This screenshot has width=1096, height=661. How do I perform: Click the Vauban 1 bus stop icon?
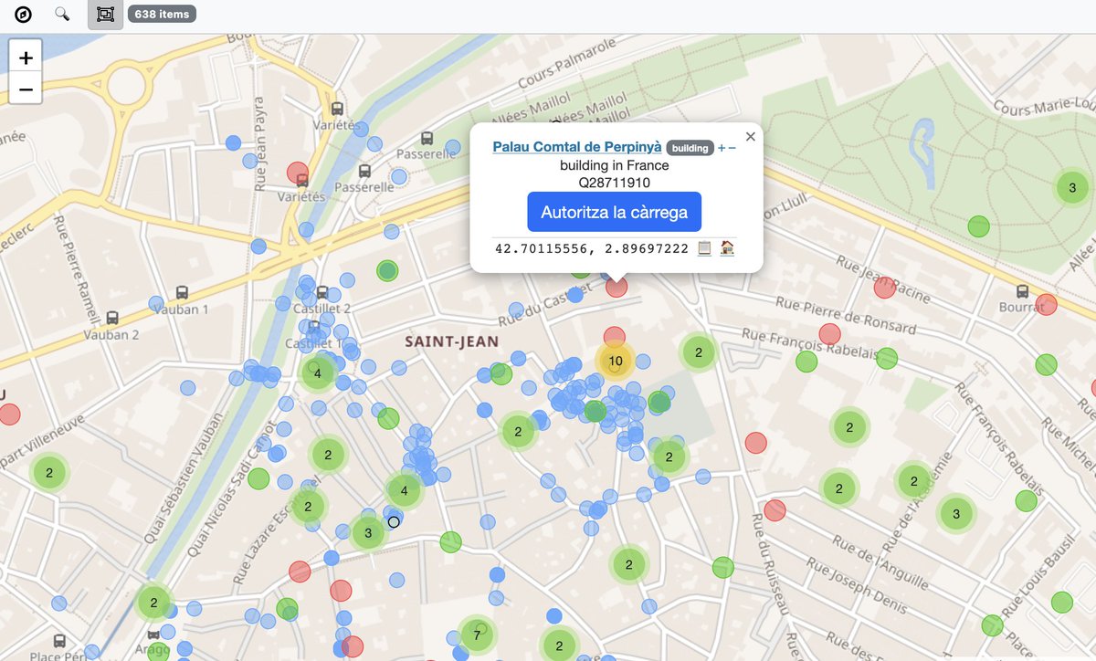click(182, 293)
